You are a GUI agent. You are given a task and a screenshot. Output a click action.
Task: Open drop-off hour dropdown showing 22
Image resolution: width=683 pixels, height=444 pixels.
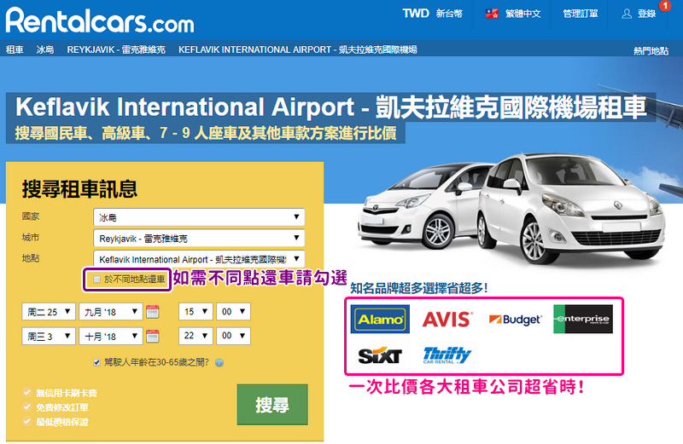[196, 336]
